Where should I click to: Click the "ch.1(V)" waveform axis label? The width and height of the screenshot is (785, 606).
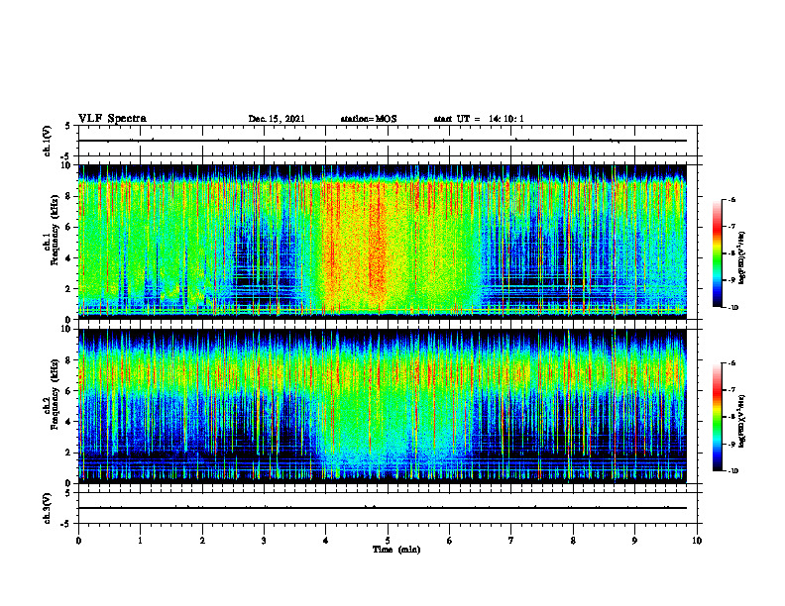pyautogui.click(x=48, y=141)
